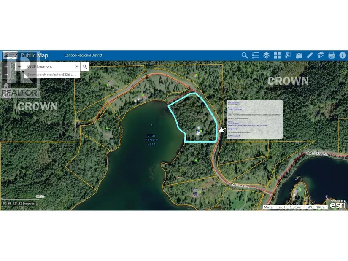
Task: Activate the Select features tool
Action: coord(288,55)
